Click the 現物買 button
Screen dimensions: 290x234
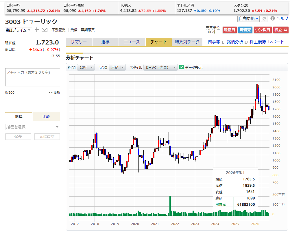[x=230, y=30]
